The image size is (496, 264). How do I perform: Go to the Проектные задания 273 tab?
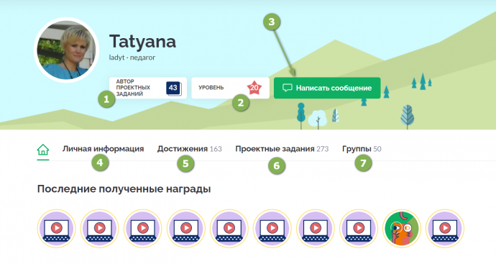point(282,149)
